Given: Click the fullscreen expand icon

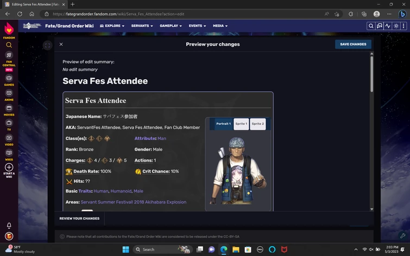Looking at the screenshot, I should (48, 46).
